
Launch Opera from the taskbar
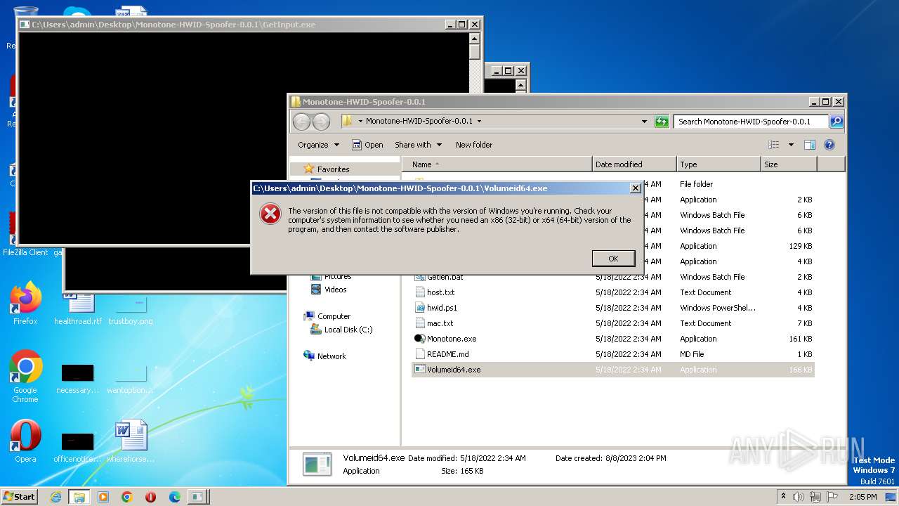pyautogui.click(x=151, y=497)
